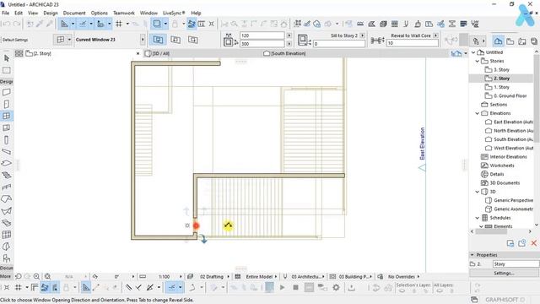Open Generic Perspective in navigator

coord(513,200)
